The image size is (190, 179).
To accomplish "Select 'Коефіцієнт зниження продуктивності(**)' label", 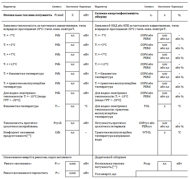I will [19, 134].
